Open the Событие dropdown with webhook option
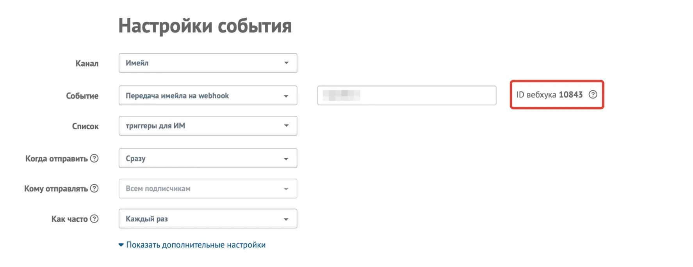This screenshot has width=693, height=267. (208, 95)
